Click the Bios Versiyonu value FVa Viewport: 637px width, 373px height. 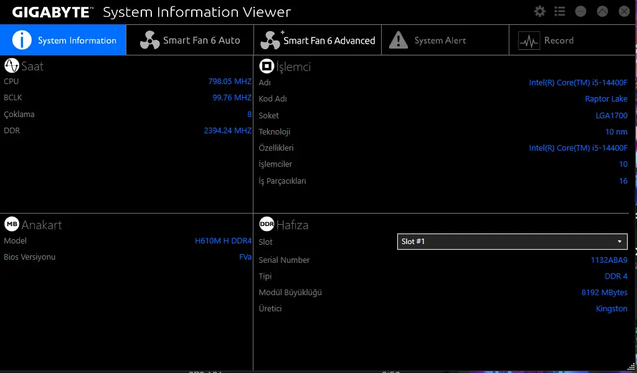pyautogui.click(x=245, y=257)
